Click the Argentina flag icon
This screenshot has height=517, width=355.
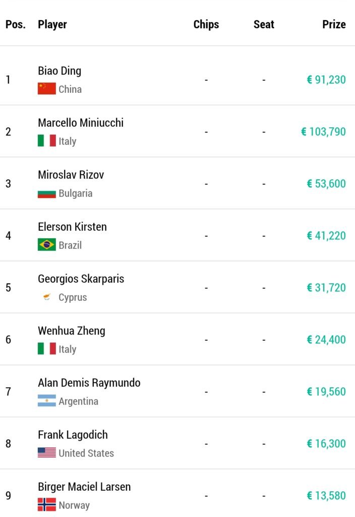pyautogui.click(x=47, y=401)
